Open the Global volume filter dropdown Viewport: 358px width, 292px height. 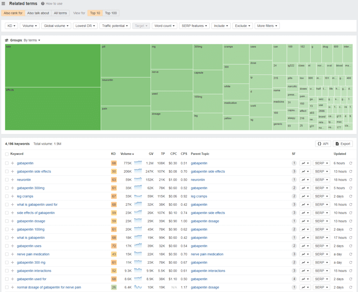(x=56, y=26)
